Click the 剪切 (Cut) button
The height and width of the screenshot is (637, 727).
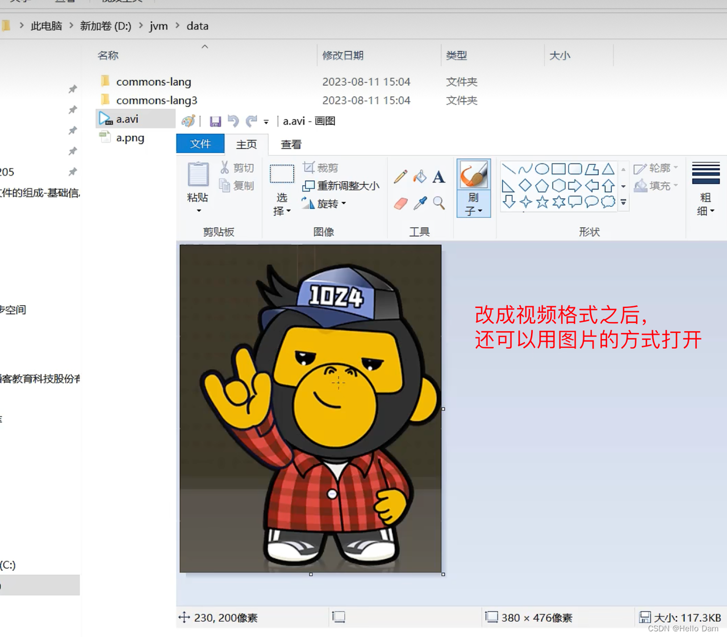237,168
